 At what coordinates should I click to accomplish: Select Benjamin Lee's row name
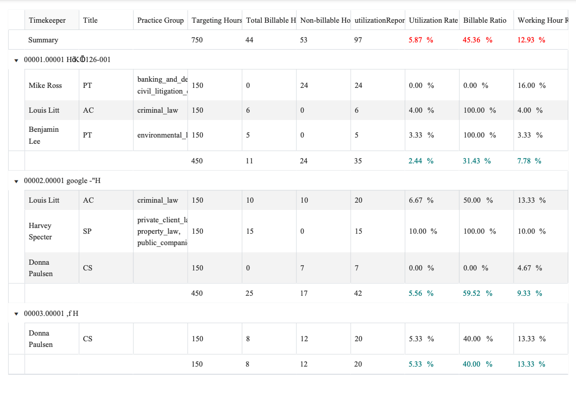44,135
